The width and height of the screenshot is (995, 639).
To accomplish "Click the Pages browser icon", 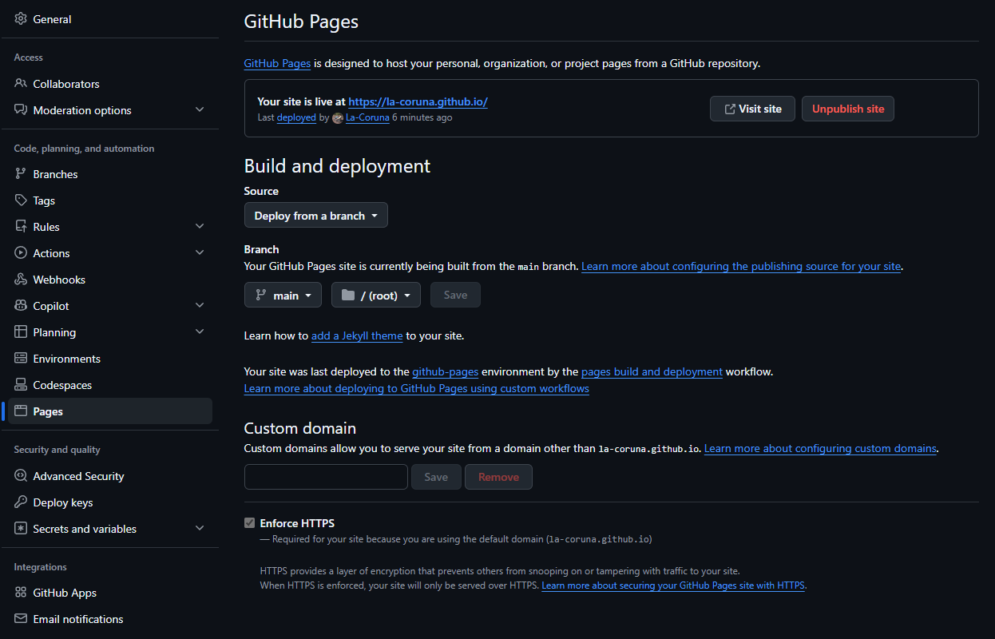I will [21, 411].
